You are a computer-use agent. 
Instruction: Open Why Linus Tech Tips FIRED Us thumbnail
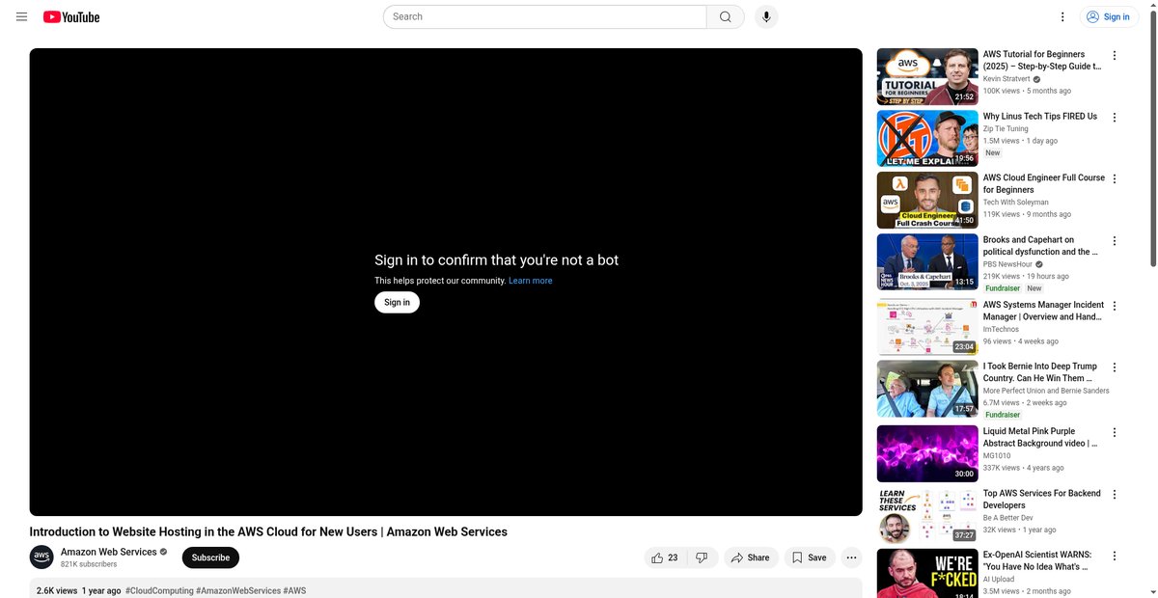point(927,139)
